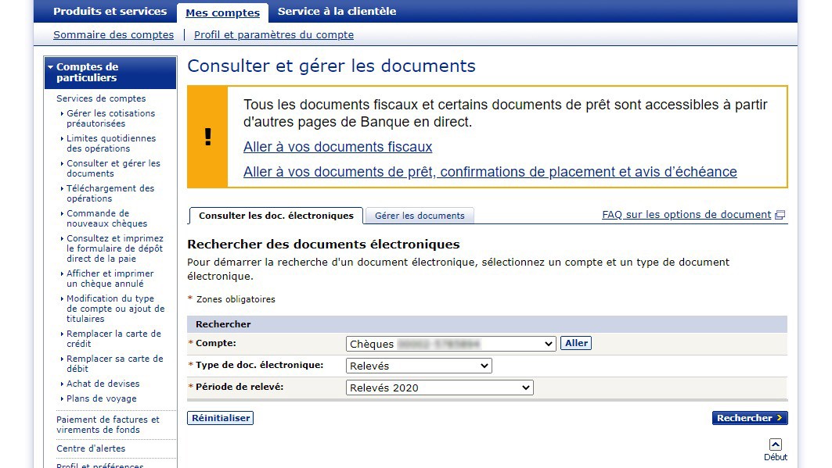The image size is (832, 468).
Task: Open Profil et paramètres du compte
Action: (275, 34)
